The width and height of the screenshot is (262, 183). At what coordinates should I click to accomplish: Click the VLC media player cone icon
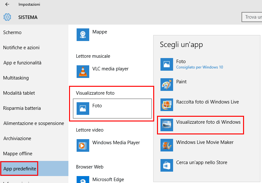[x=83, y=72]
